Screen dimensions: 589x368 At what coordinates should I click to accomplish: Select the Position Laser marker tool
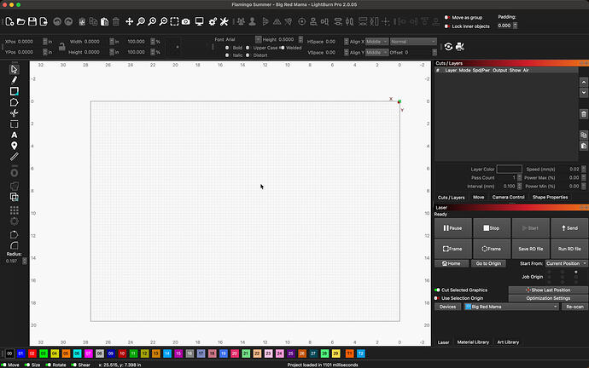pos(15,146)
